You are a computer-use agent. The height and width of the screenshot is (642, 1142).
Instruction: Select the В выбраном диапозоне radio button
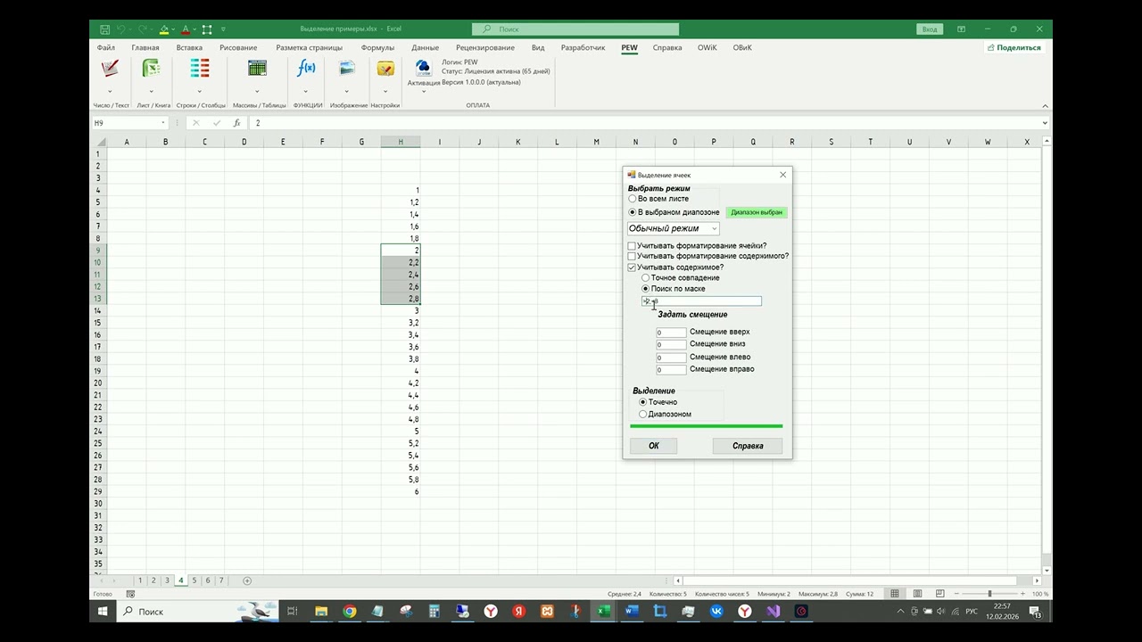click(633, 212)
